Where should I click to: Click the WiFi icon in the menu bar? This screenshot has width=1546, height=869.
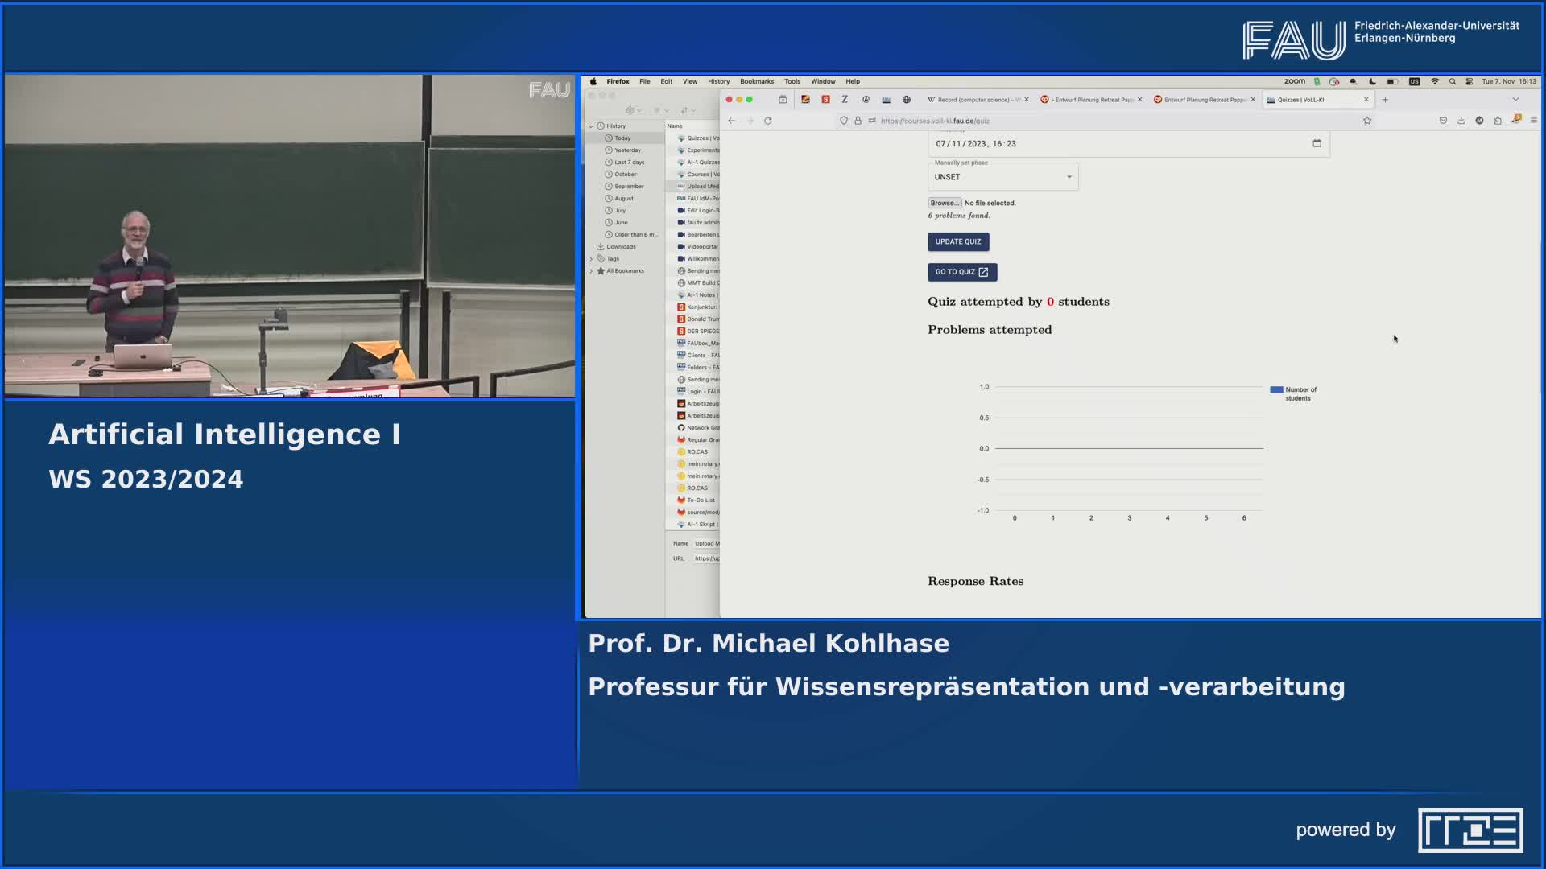point(1435,80)
